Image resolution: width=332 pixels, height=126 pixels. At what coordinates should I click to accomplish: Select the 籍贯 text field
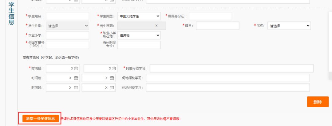(x=217, y=26)
